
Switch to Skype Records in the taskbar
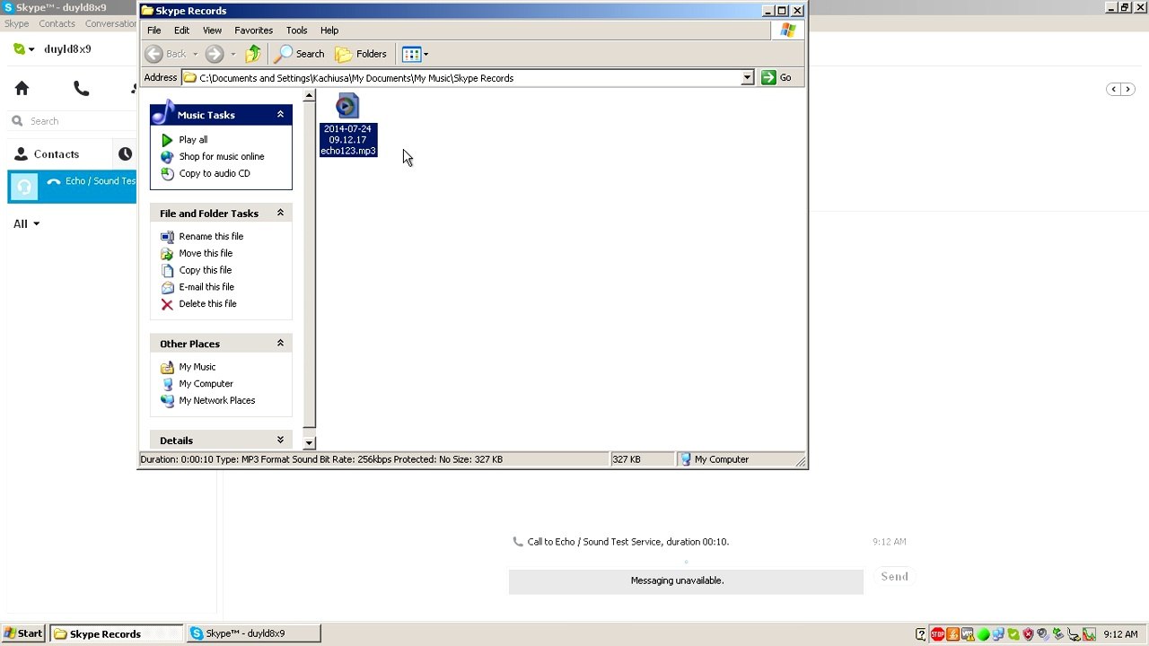pos(116,633)
